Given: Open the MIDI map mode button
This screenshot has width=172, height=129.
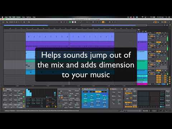Looking at the screenshot, I should point(162,22).
